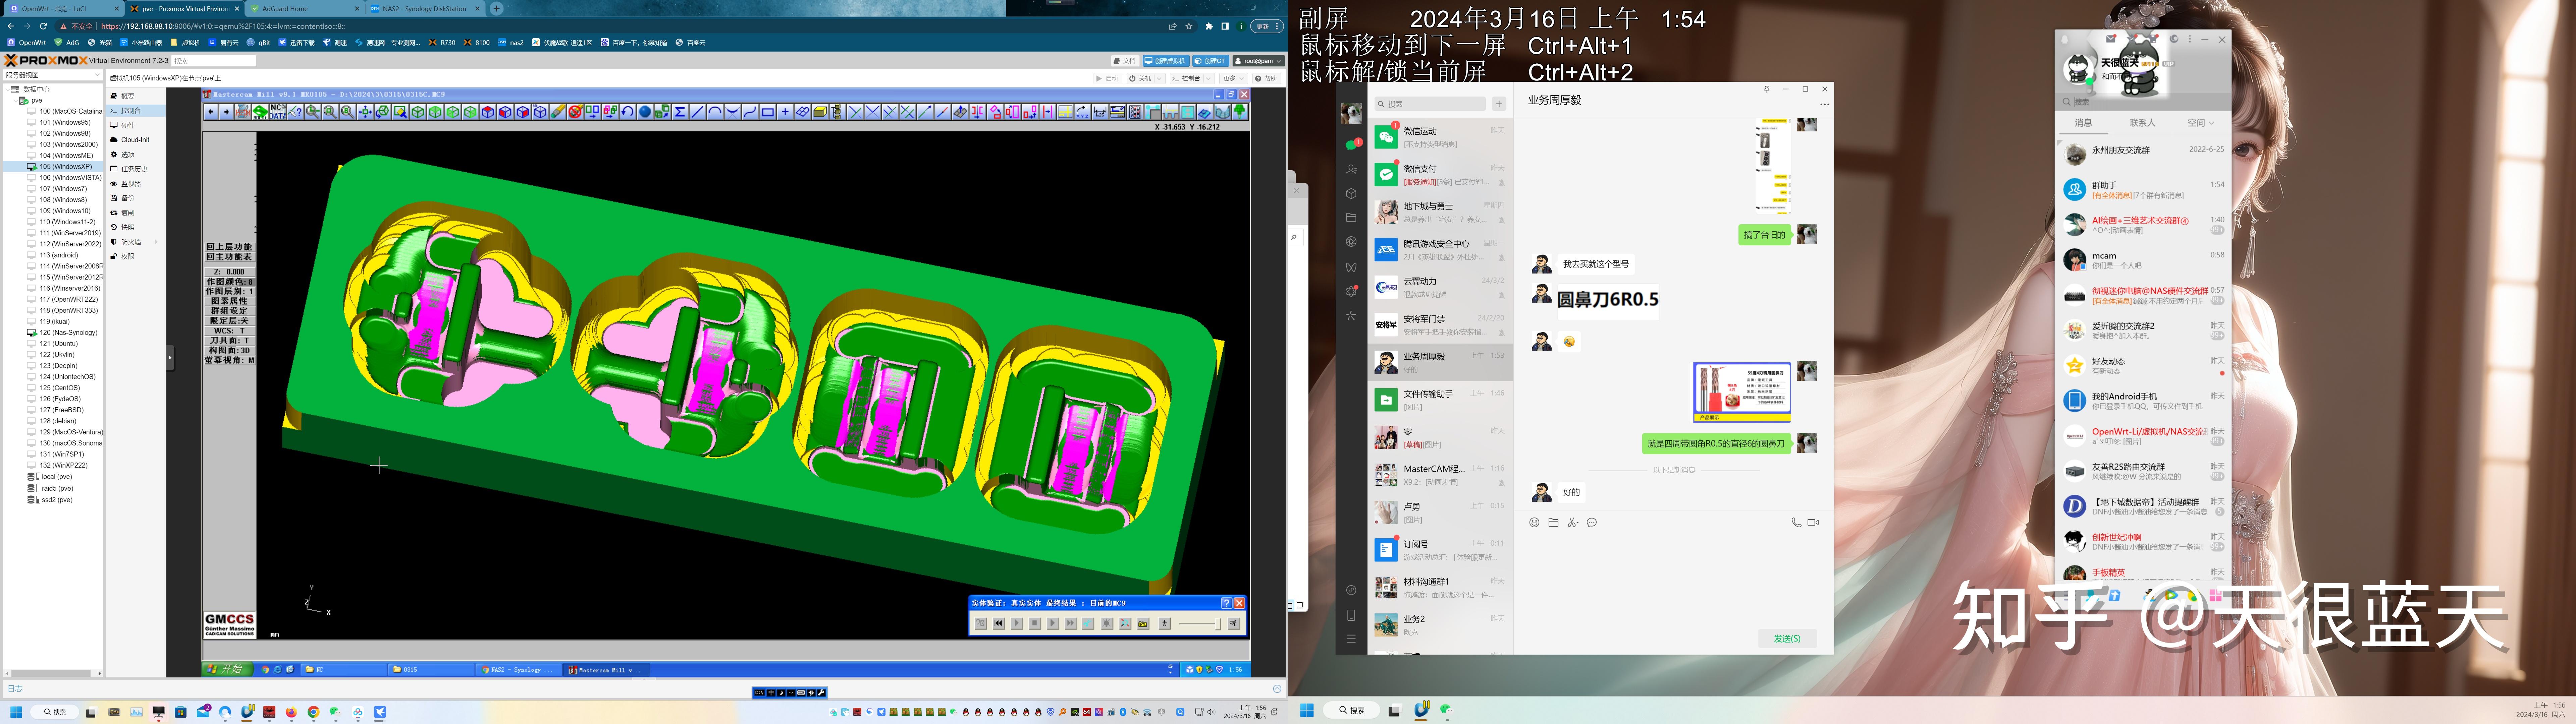Open the Cloud-Init menu item
Viewport: 2576px width, 724px height.
click(136, 140)
